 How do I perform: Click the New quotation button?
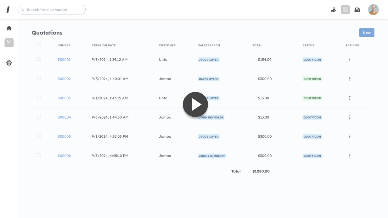[x=367, y=33]
